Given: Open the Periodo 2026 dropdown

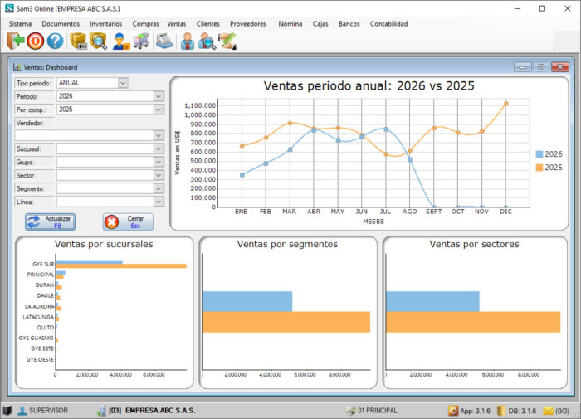Looking at the screenshot, I should pos(159,96).
